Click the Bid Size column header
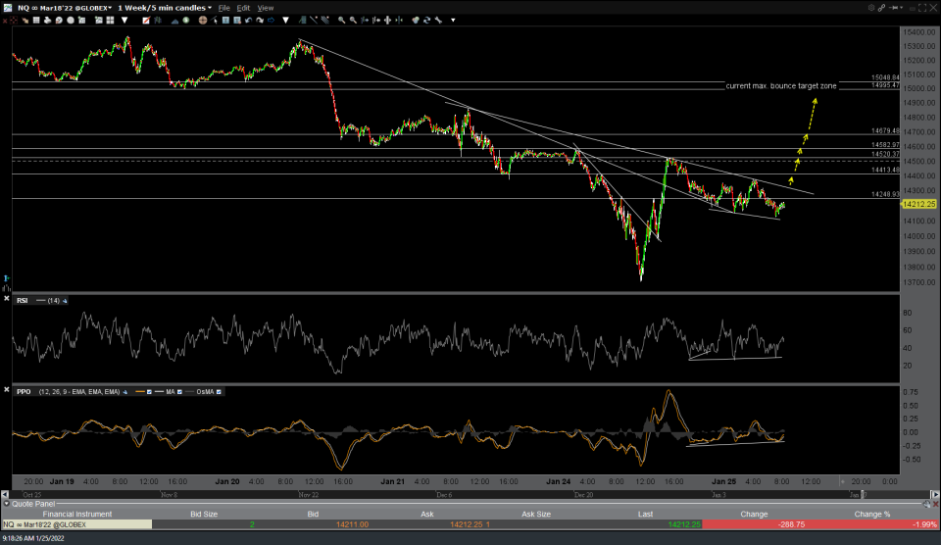The image size is (941, 545). point(204,515)
